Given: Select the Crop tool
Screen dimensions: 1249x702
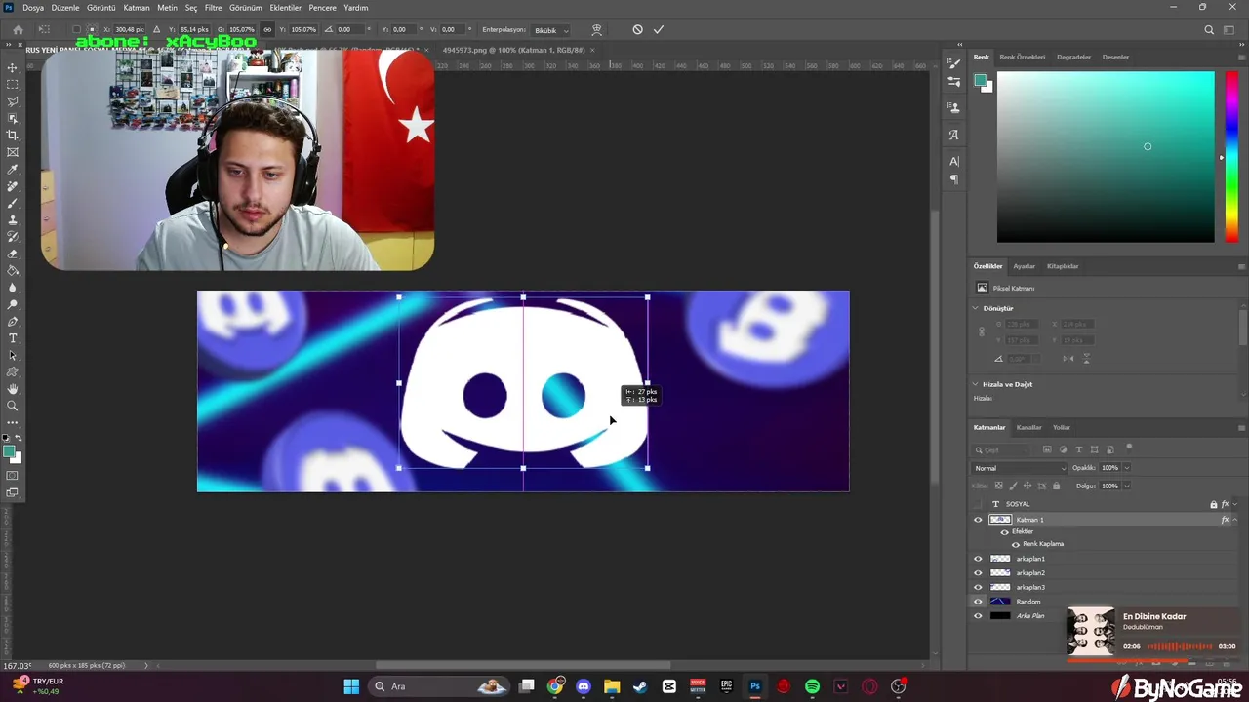Looking at the screenshot, I should tap(13, 135).
